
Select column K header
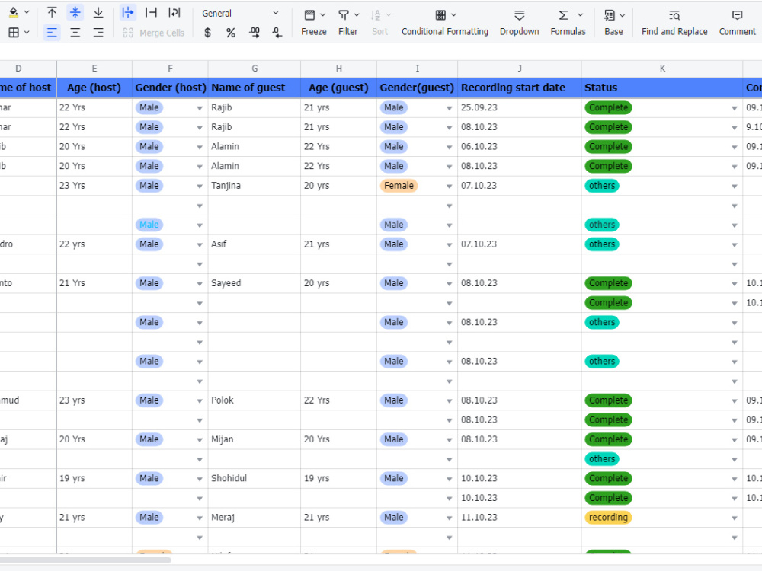tap(662, 69)
